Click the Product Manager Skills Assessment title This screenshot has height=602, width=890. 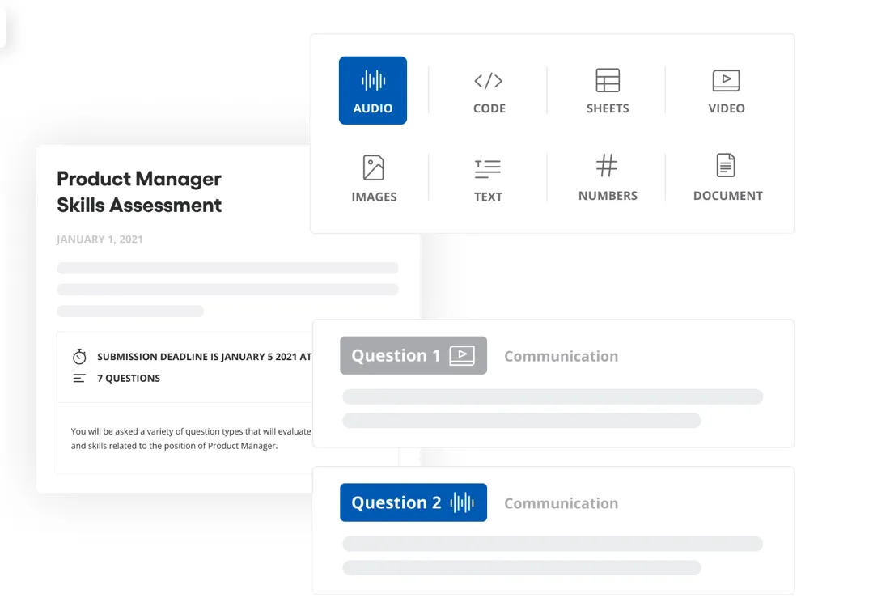point(139,192)
